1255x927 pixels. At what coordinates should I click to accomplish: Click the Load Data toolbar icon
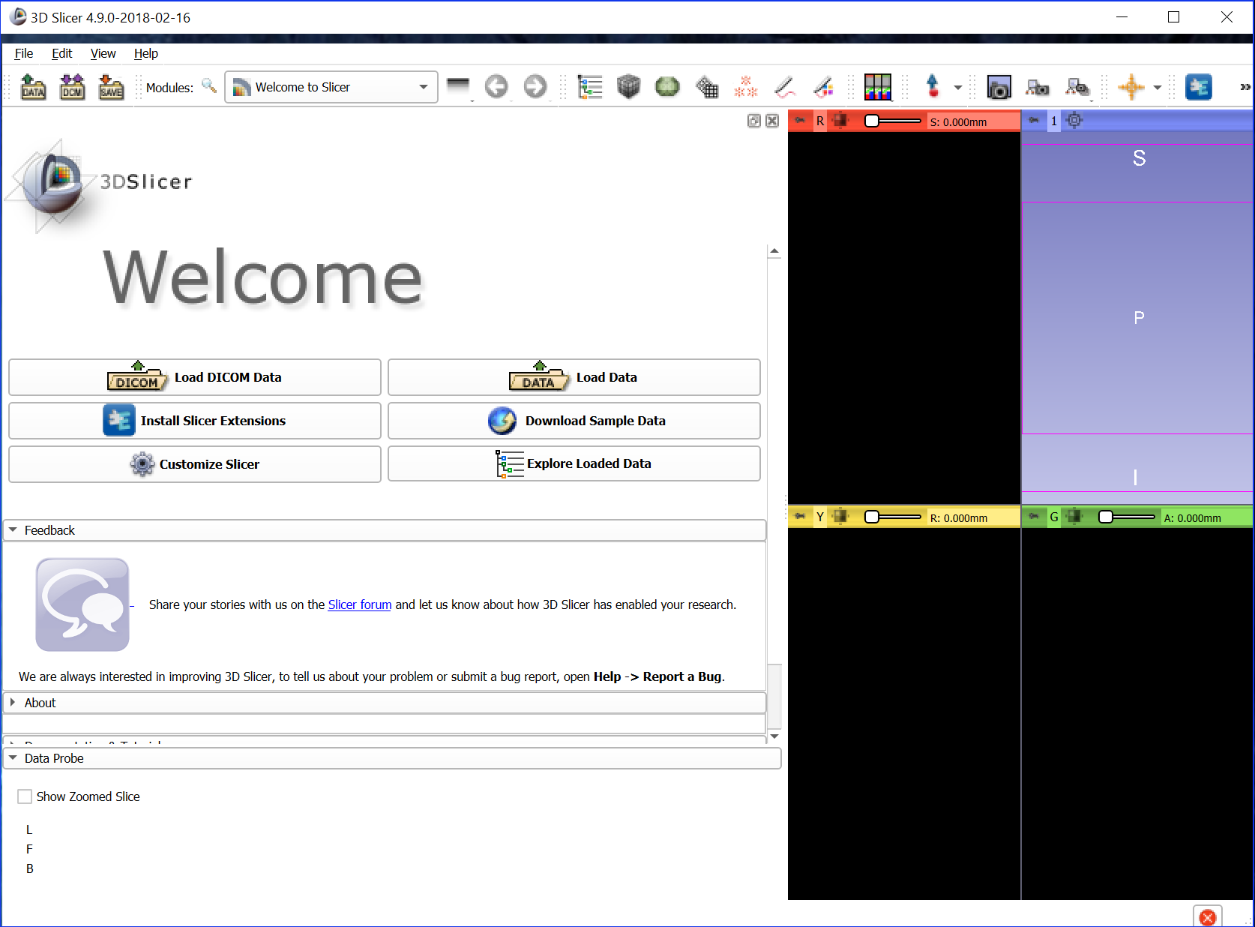(x=33, y=87)
